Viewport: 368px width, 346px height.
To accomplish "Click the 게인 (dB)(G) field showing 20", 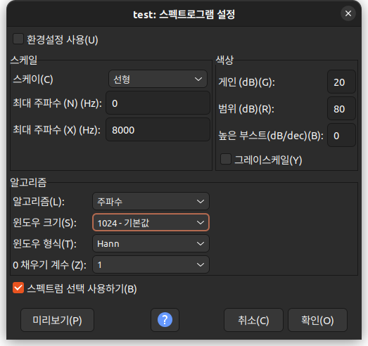I will 341,82.
